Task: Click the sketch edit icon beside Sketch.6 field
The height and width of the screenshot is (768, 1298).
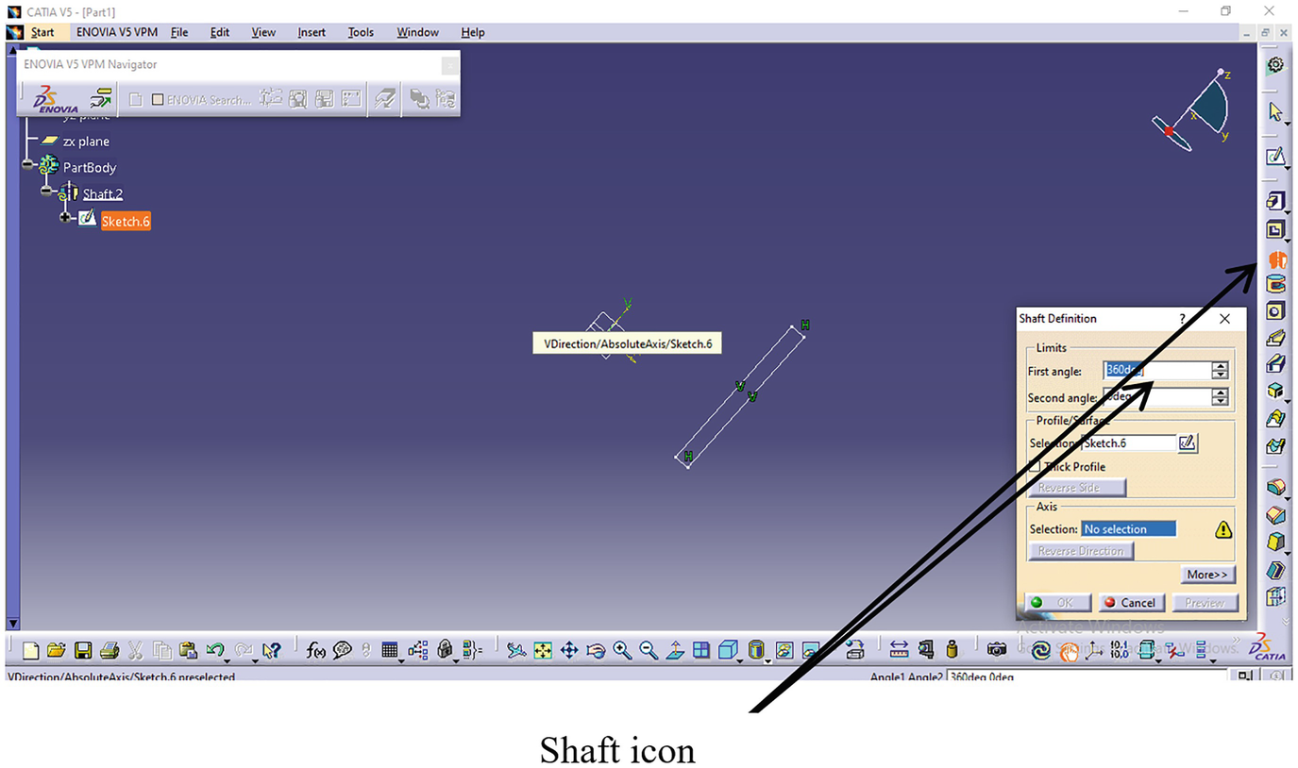Action: coord(1188,442)
